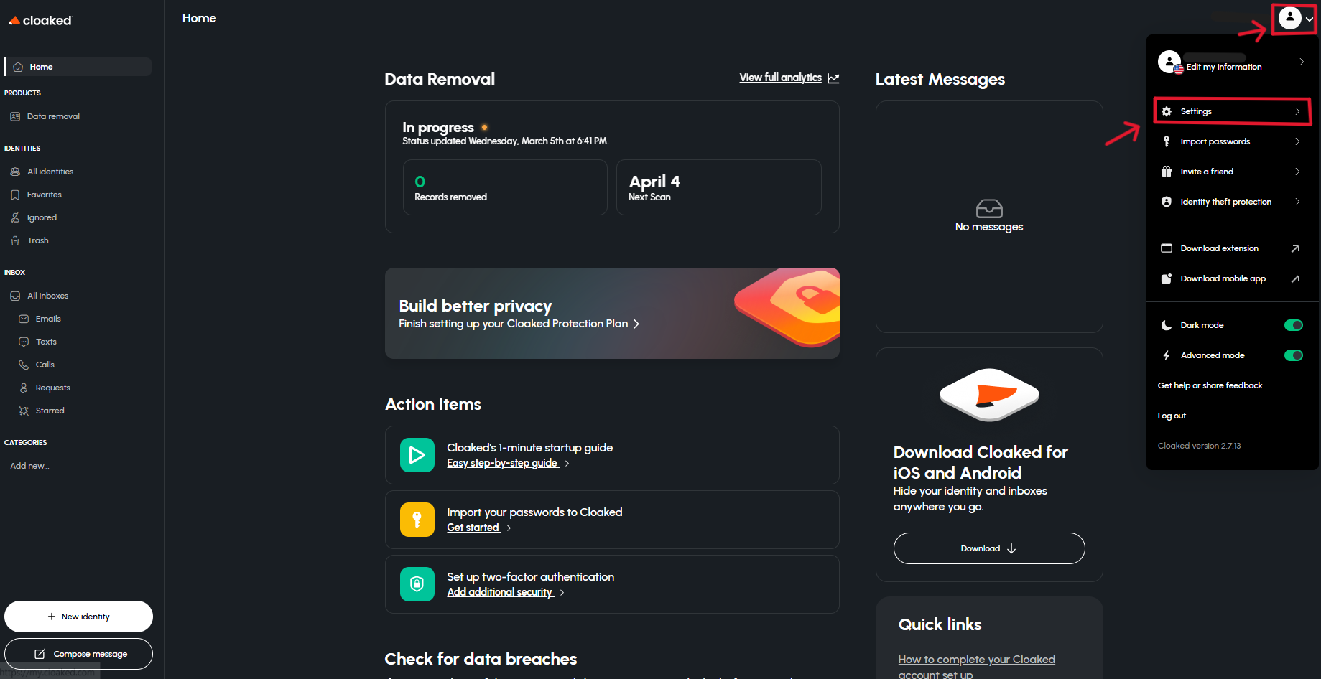Click the April 4 Next Scan card
The height and width of the screenshot is (679, 1321).
coord(718,187)
